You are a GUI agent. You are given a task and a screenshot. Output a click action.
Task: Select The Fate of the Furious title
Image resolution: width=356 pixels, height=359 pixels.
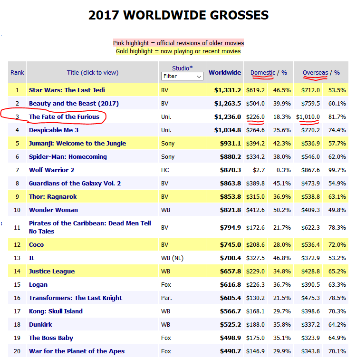tap(64, 116)
